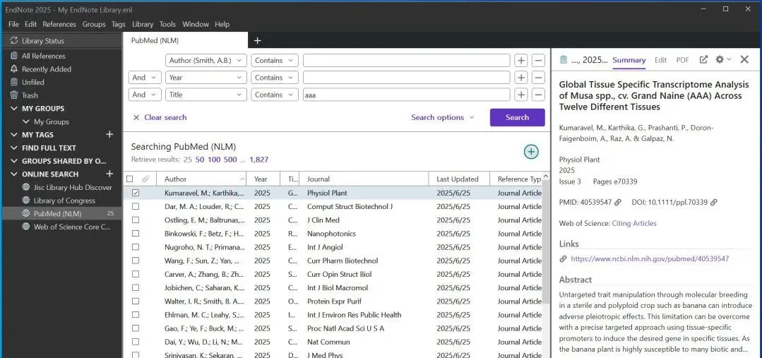This screenshot has width=762, height=358.
Task: Open the Groups menu
Action: pos(94,24)
